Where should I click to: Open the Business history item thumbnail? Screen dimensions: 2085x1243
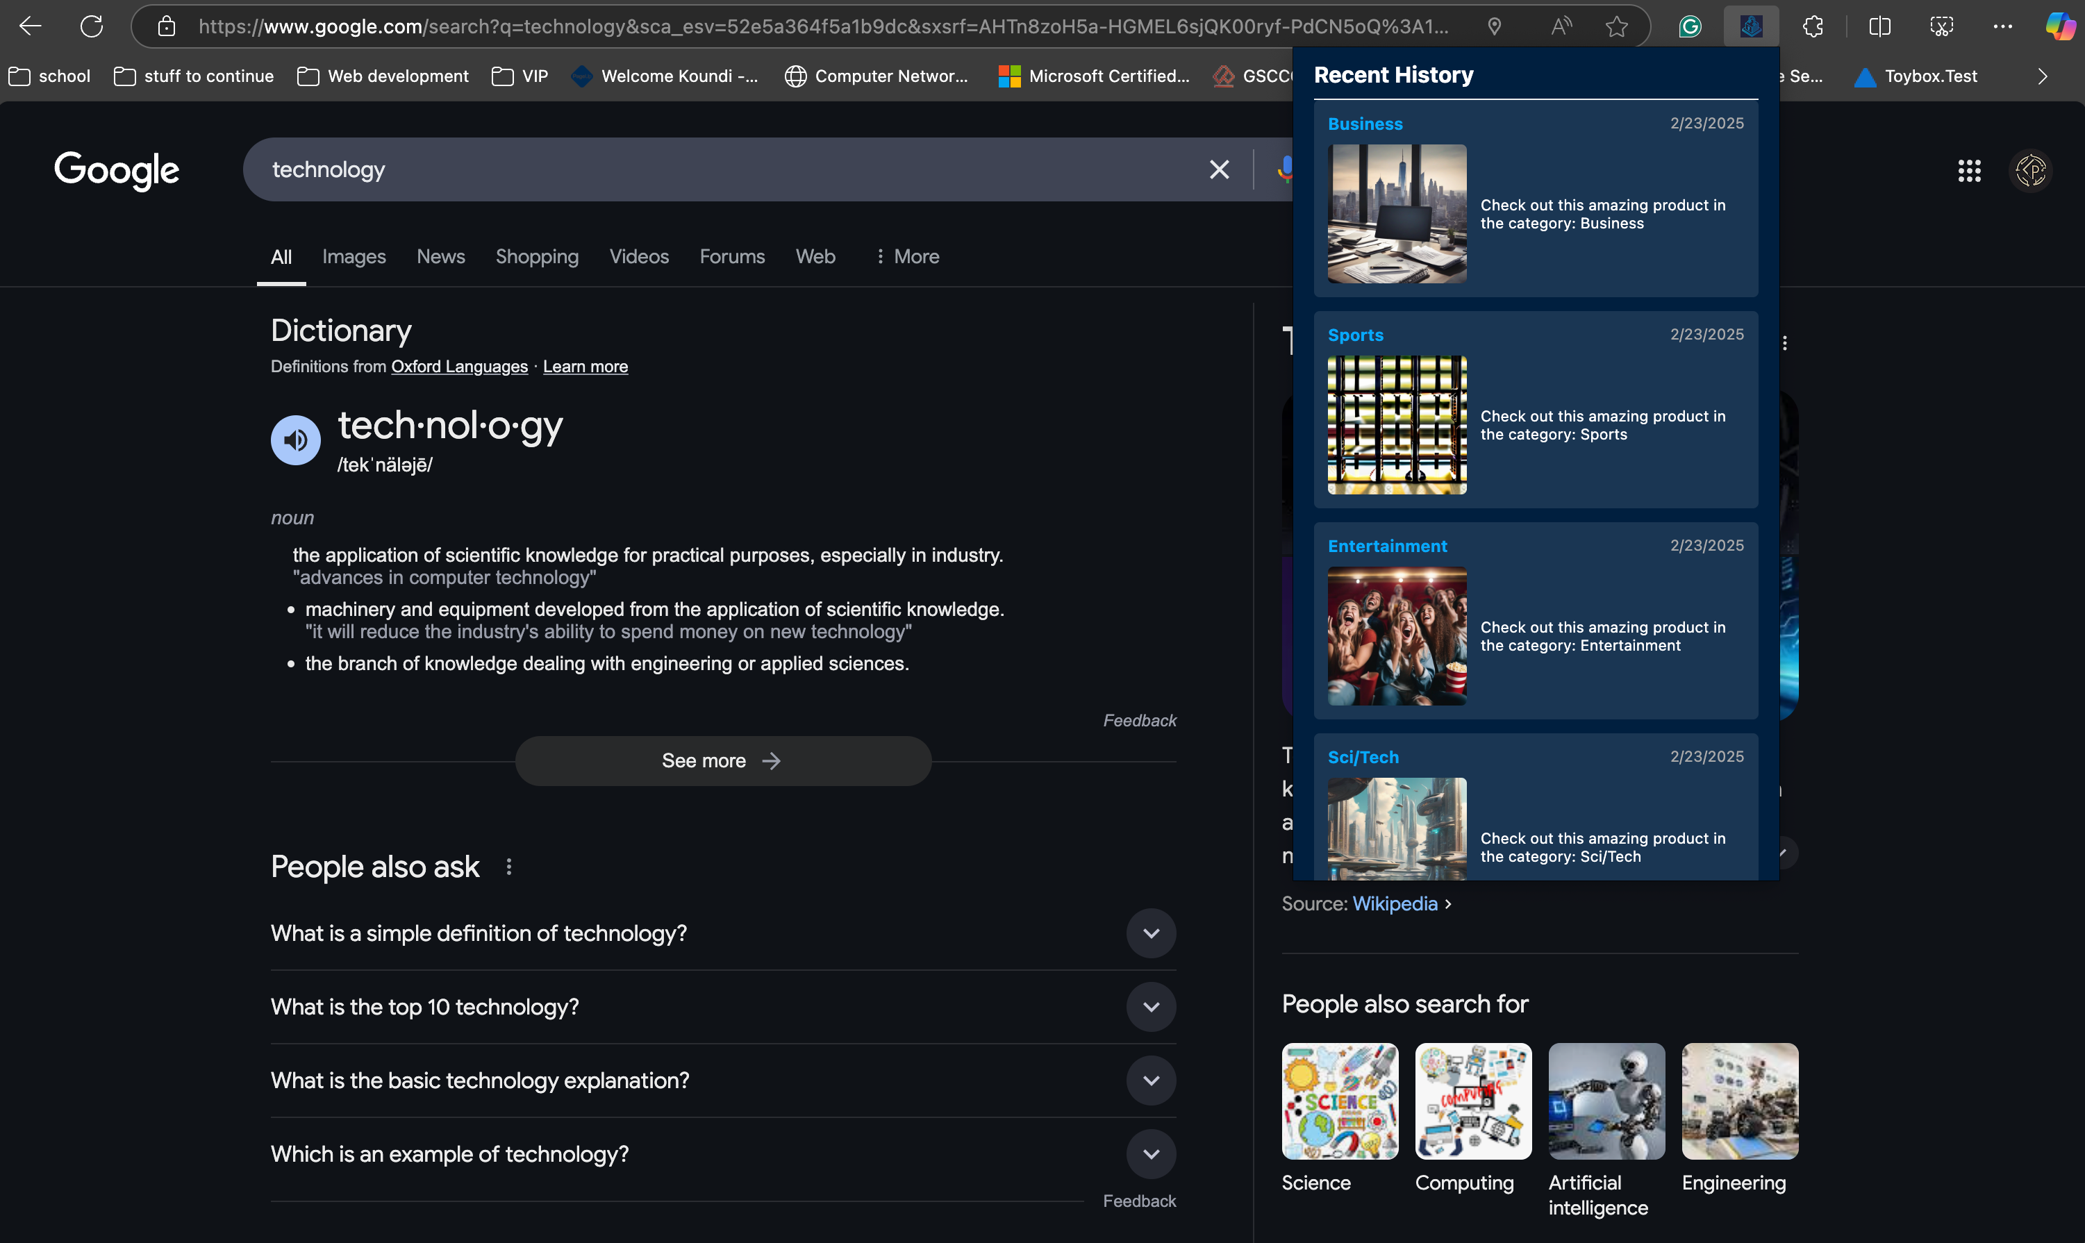(x=1397, y=215)
